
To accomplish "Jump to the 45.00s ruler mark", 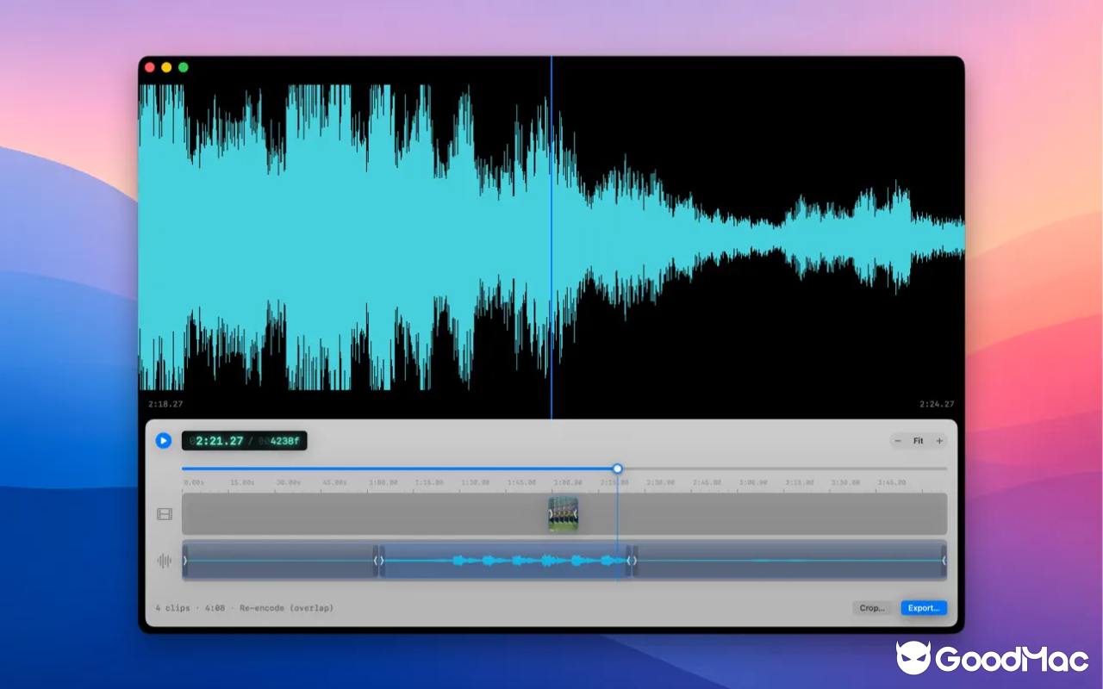I will click(334, 483).
